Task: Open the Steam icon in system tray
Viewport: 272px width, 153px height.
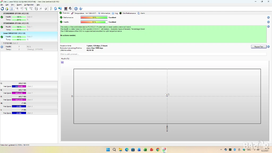Action: point(226,150)
